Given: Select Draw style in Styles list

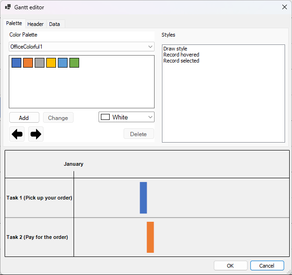Looking at the screenshot, I should [x=175, y=49].
